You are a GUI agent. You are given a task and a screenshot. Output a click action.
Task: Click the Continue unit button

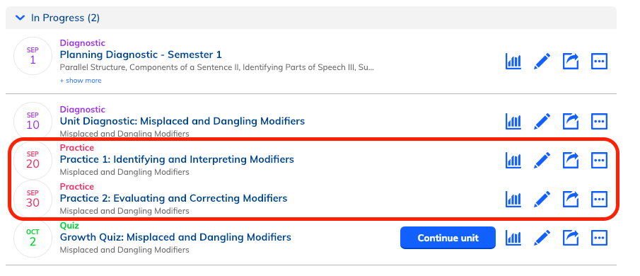click(448, 238)
